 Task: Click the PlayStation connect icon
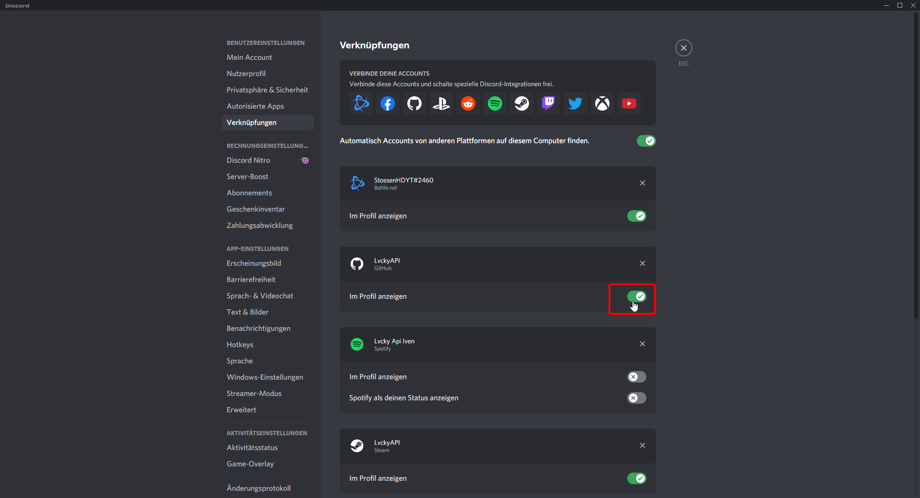(441, 103)
